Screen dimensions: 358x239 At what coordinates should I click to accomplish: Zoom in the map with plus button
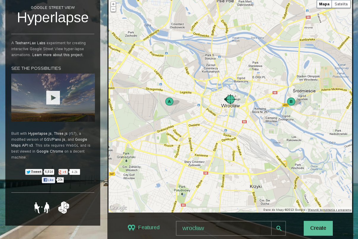pos(113,4)
